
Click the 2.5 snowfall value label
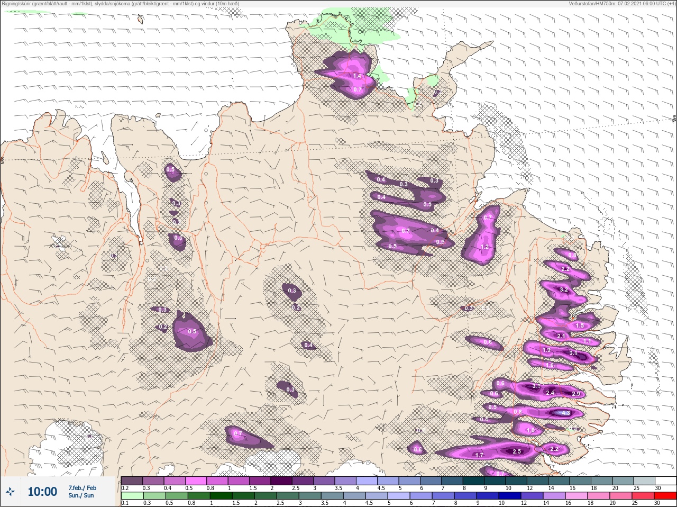pos(517,451)
